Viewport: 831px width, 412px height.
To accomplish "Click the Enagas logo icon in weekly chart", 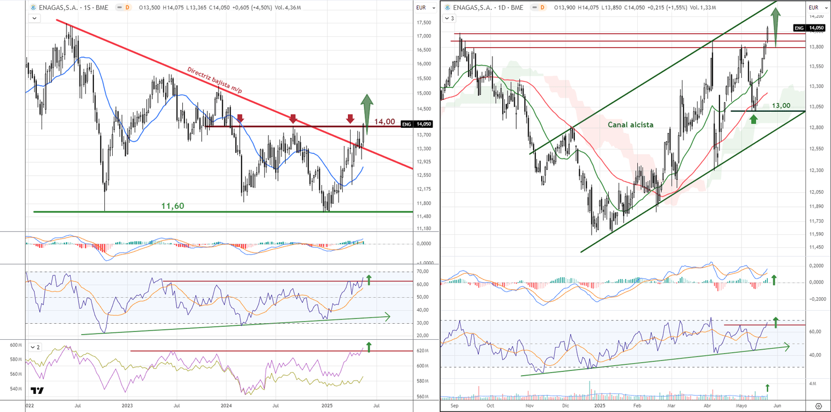I will pos(33,8).
